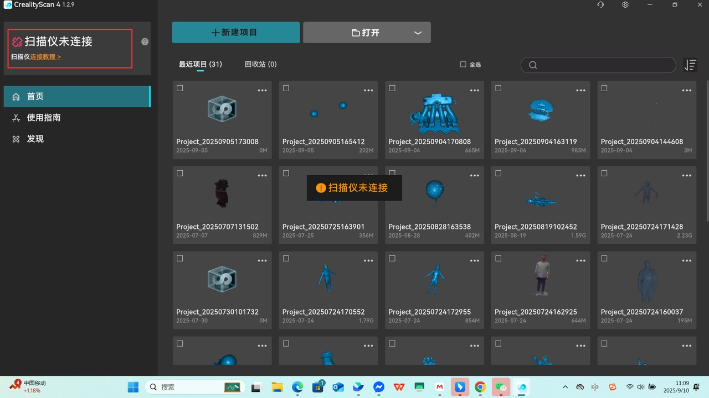Open 使用指南 in the sidebar

coord(44,118)
